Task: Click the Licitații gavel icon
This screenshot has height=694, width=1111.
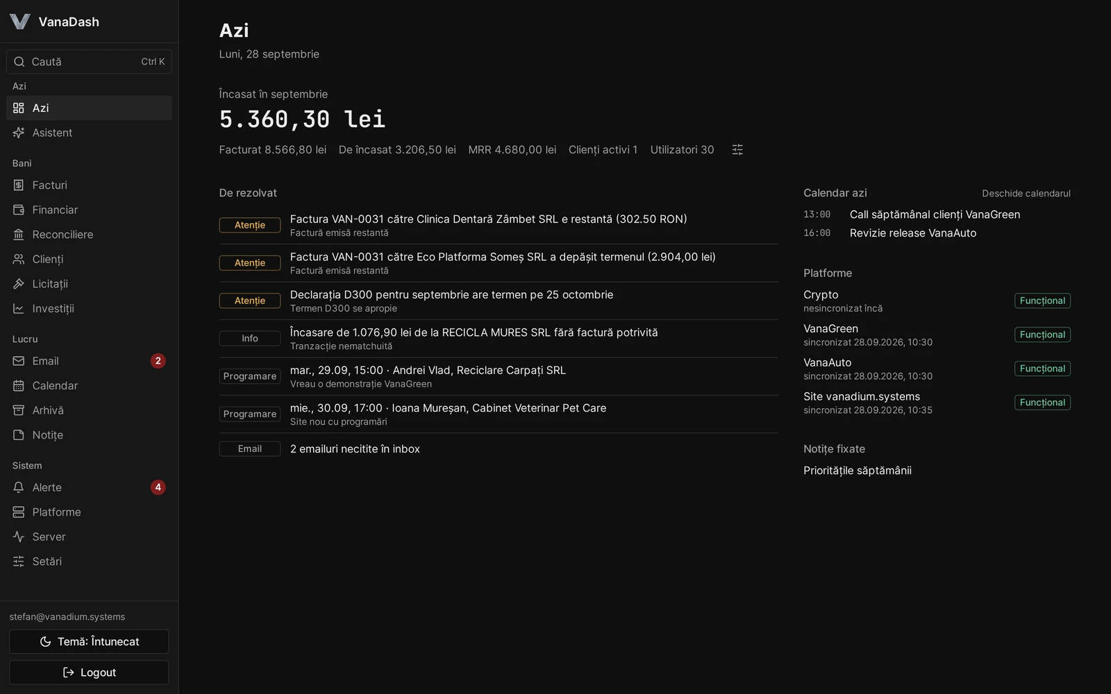Action: click(19, 284)
